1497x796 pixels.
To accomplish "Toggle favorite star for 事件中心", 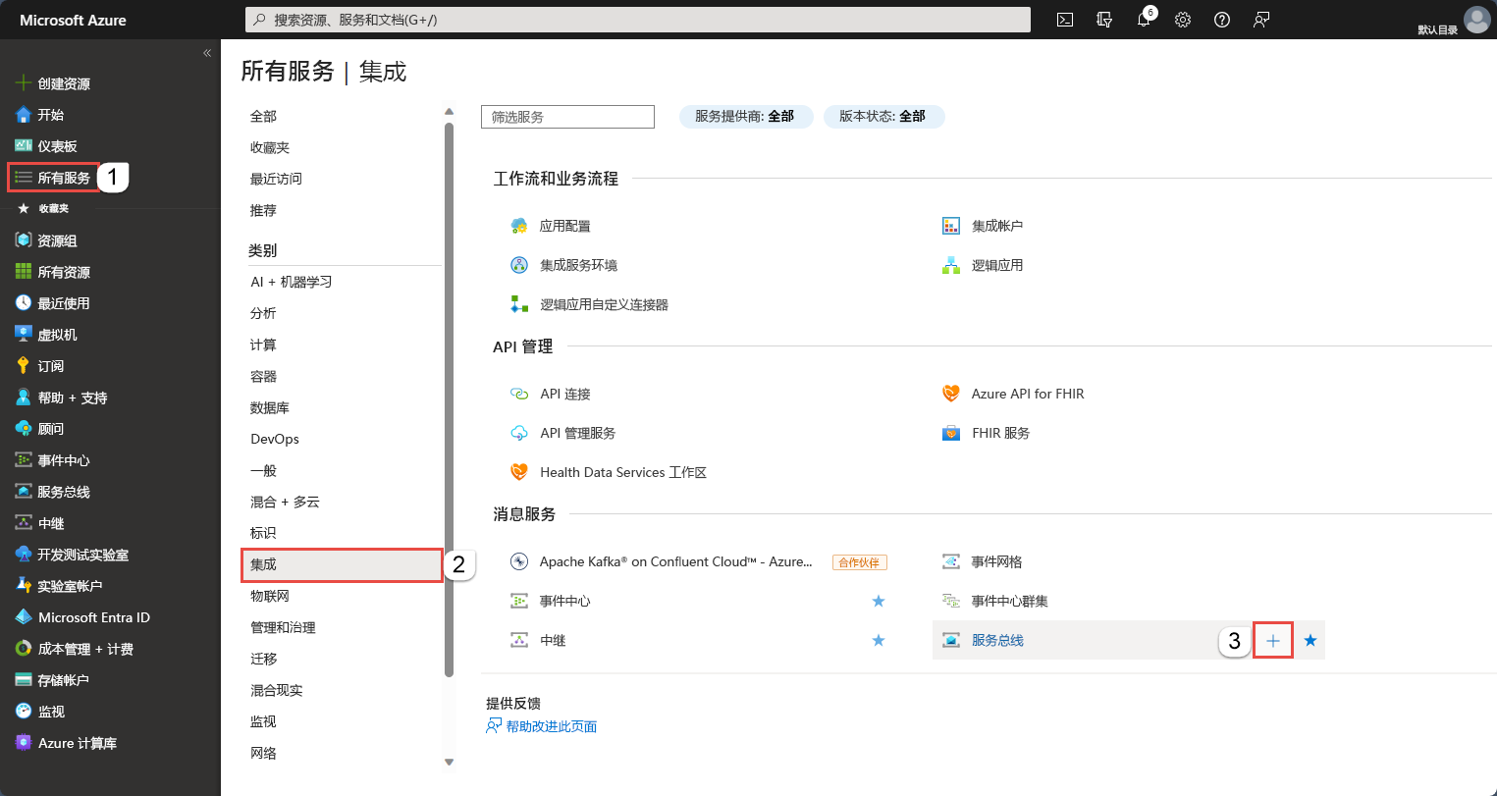I will tap(879, 601).
